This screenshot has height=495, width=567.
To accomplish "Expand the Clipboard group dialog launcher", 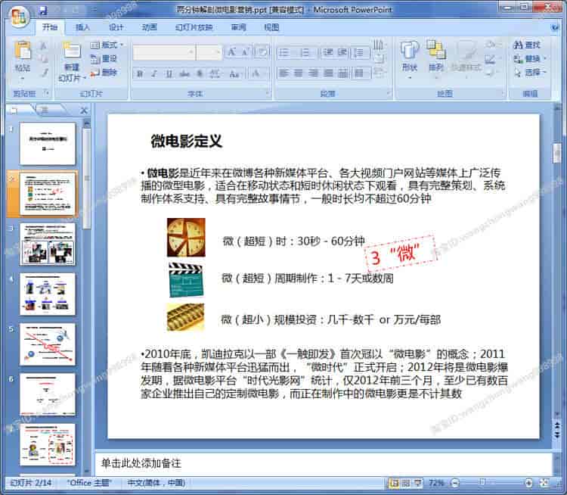I will (x=47, y=93).
